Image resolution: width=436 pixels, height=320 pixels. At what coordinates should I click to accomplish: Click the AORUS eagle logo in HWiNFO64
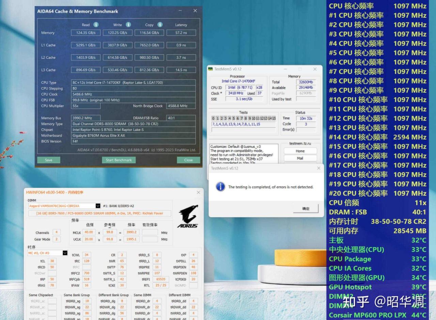tap(188, 216)
